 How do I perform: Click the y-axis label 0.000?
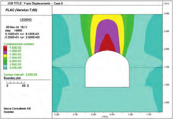[167, 14]
